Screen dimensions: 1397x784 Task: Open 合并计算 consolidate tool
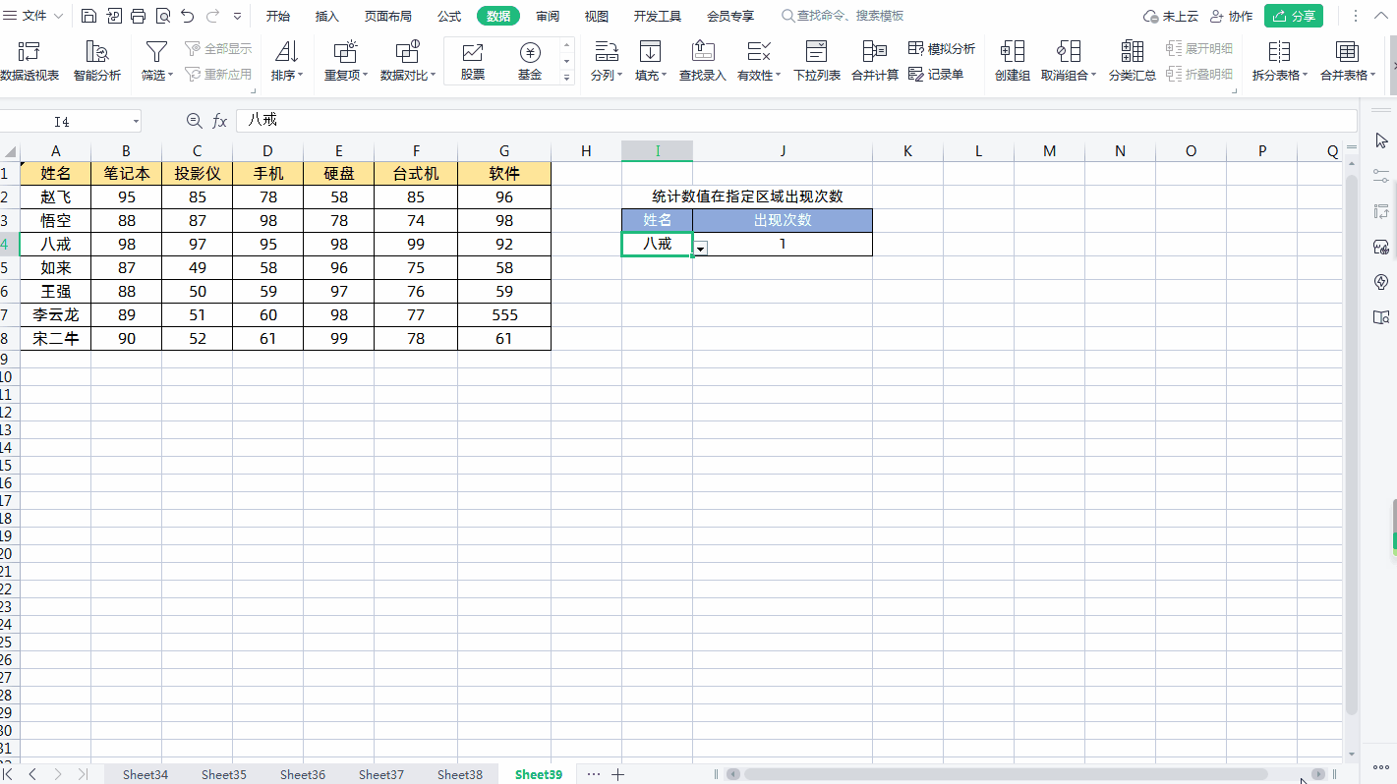click(875, 61)
